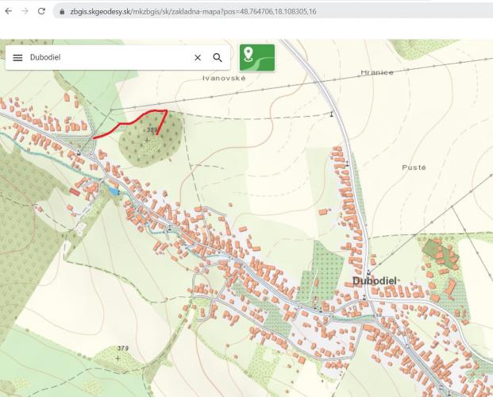Screen dimensions: 493x397
Task: Clear the Dubodiel search text
Action: pyautogui.click(x=198, y=58)
